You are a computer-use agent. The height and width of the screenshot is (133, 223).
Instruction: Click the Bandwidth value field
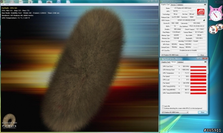[199, 38]
